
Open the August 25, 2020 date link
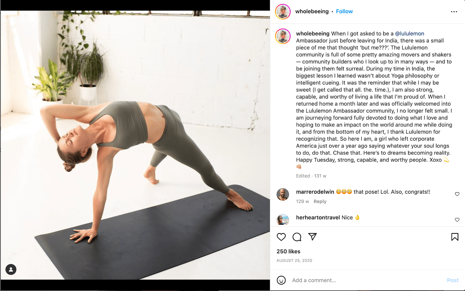[294, 261]
